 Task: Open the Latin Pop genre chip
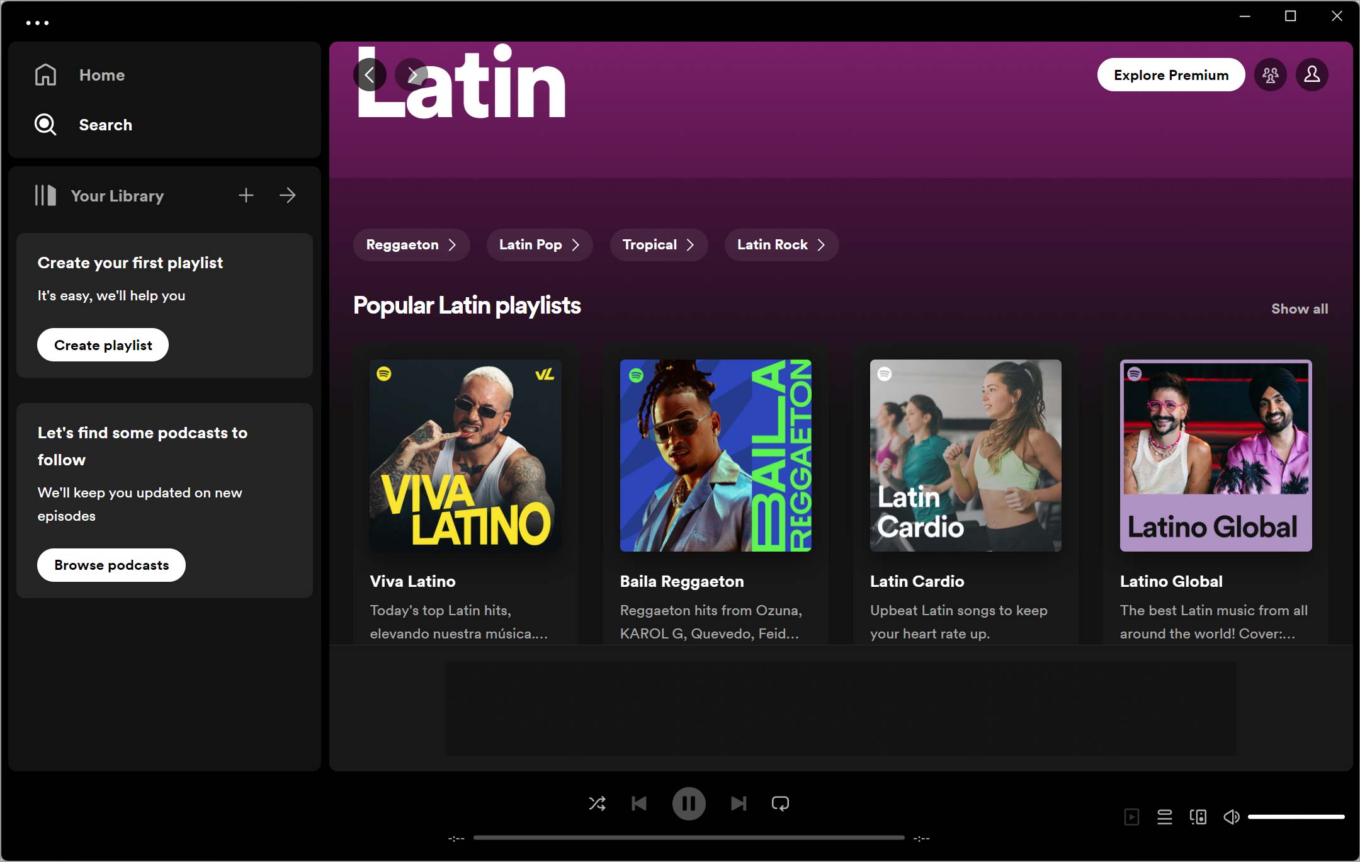[x=539, y=245]
